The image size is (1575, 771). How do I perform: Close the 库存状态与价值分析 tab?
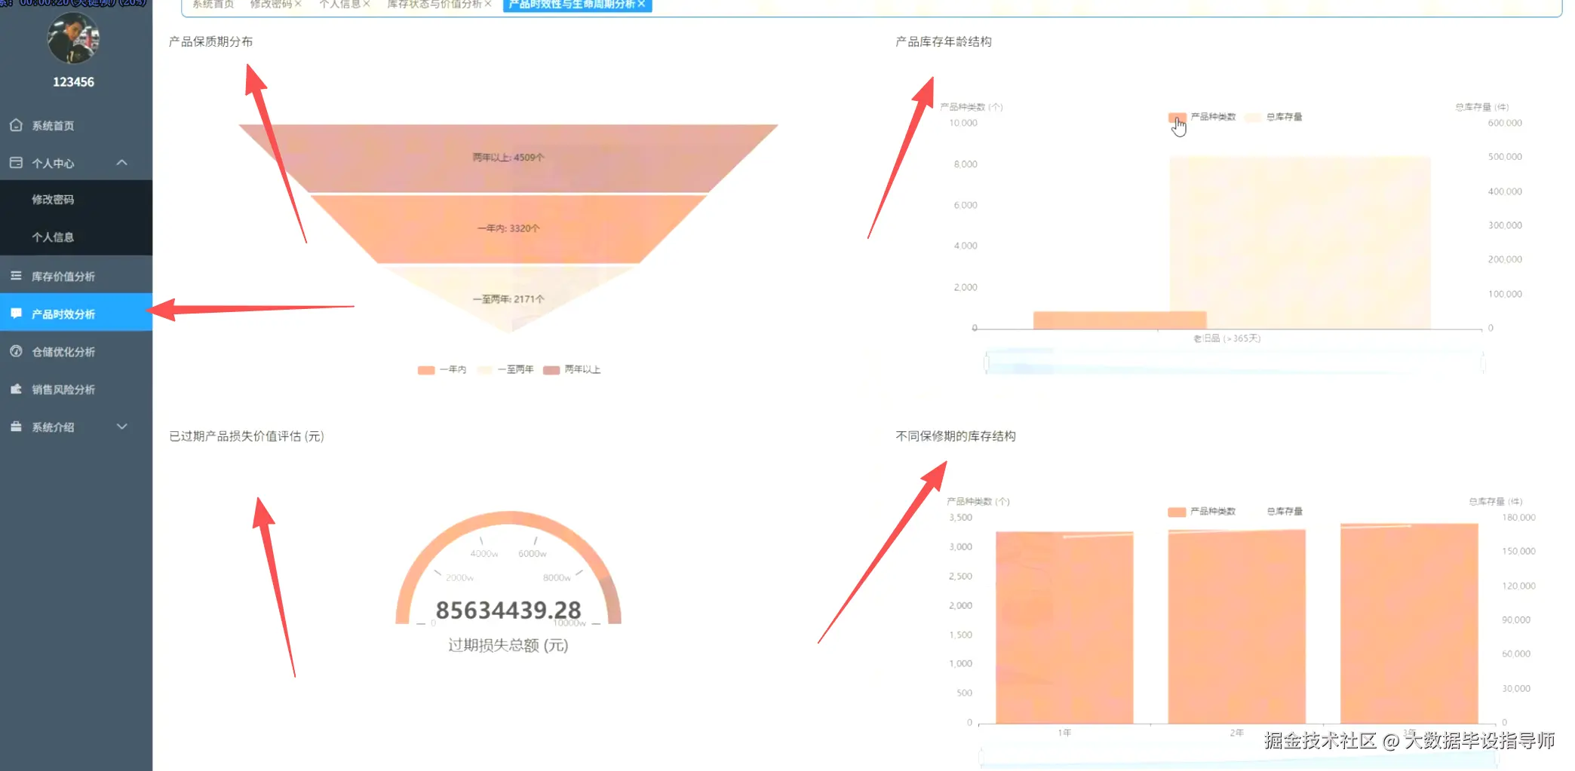(488, 5)
